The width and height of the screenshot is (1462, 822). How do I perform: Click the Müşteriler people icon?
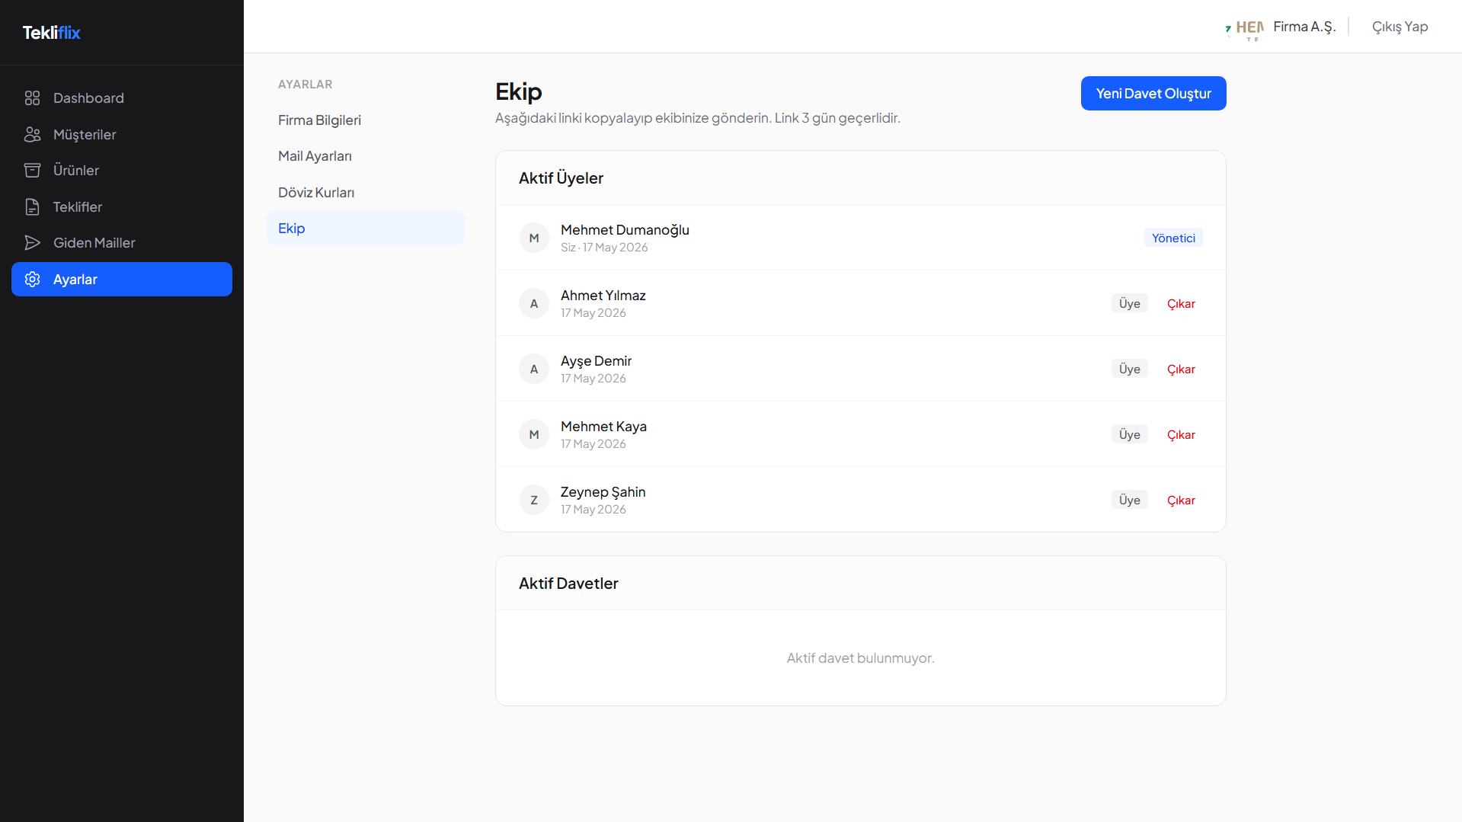pyautogui.click(x=32, y=135)
